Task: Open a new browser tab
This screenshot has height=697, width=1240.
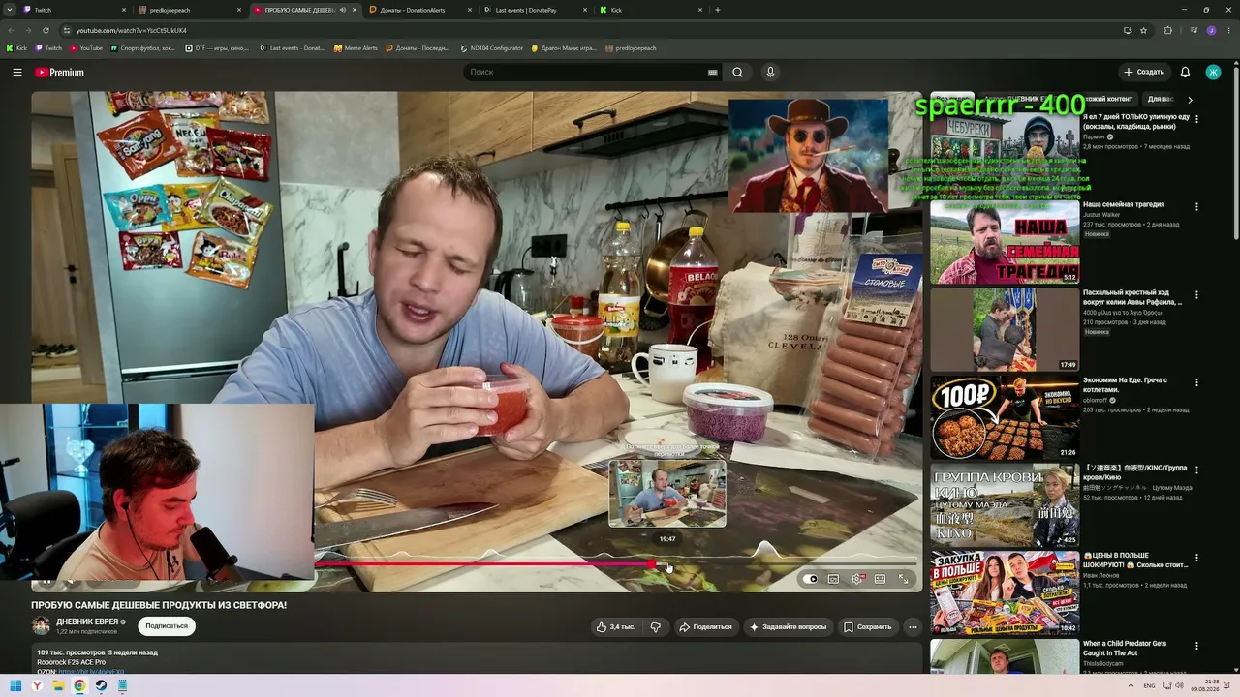Action: tap(718, 10)
